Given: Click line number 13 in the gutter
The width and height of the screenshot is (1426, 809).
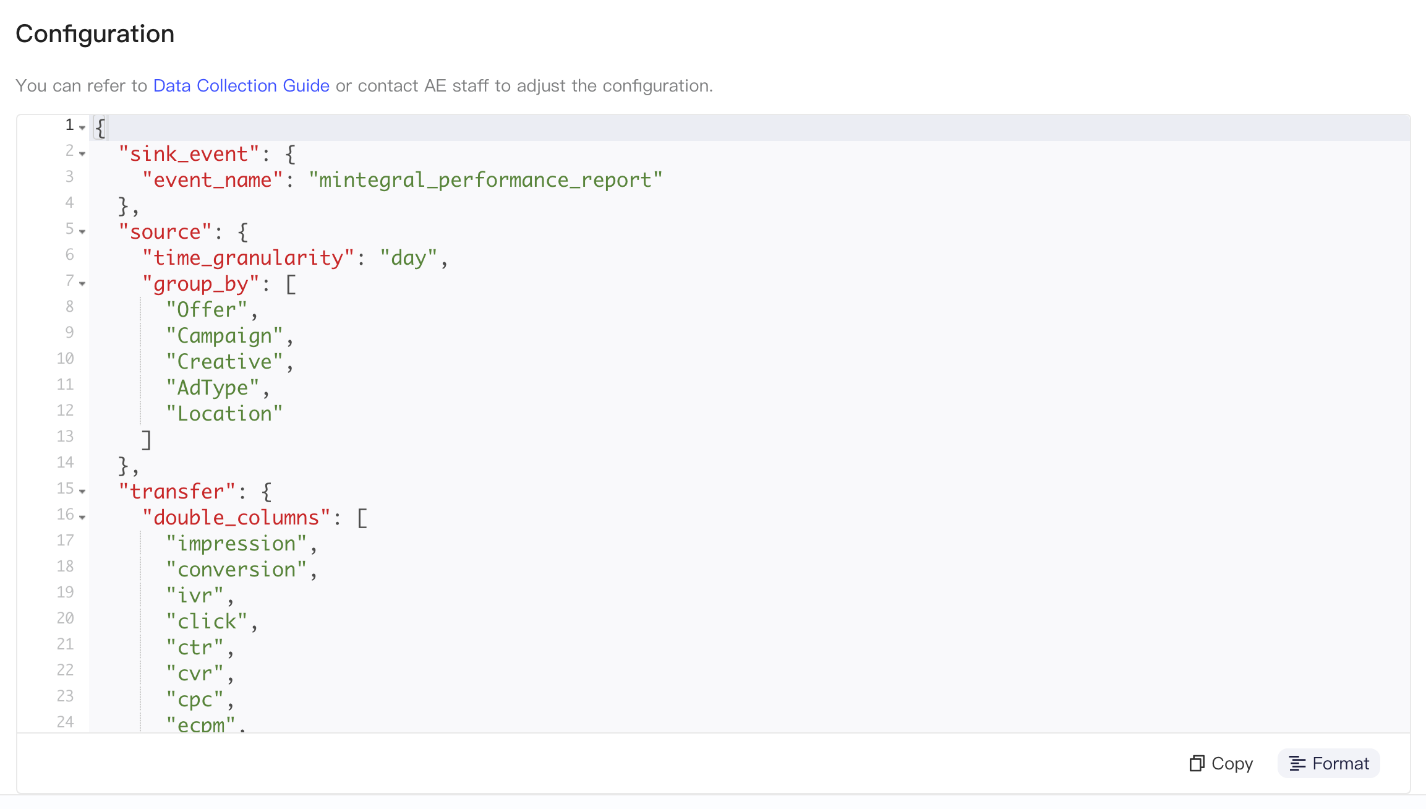Looking at the screenshot, I should tap(65, 437).
